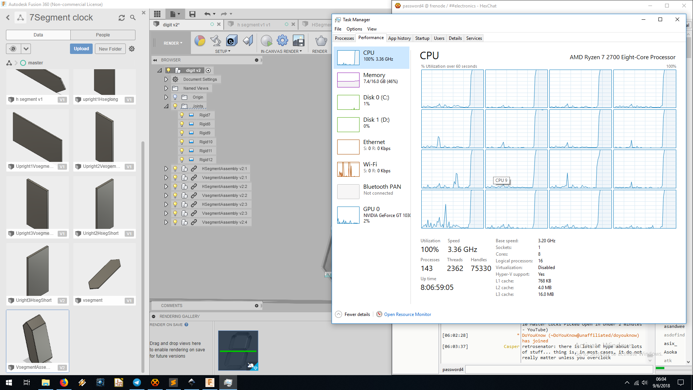This screenshot has width=693, height=390.
Task: Open the Options menu in Task Manager
Action: (x=354, y=29)
